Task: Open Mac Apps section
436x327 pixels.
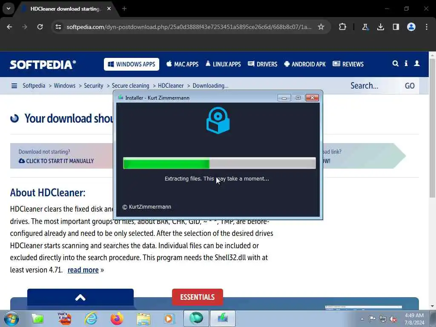Action: [182, 64]
